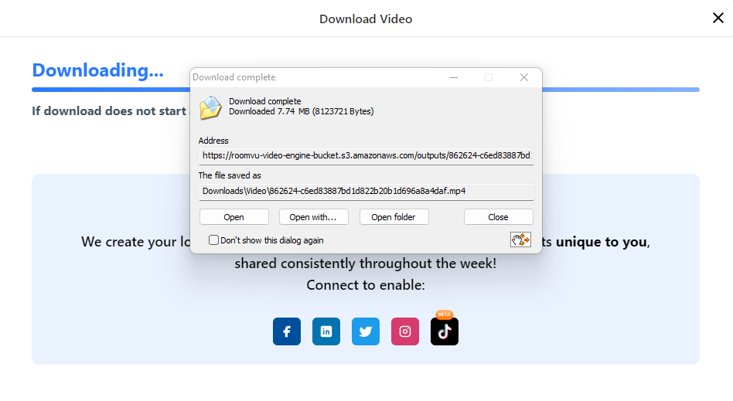Connect your Facebook account
Viewport: 733px width, 401px height.
(x=286, y=331)
